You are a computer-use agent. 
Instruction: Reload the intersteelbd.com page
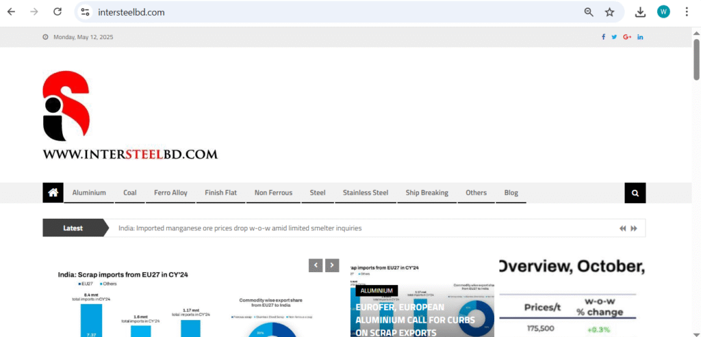point(58,12)
